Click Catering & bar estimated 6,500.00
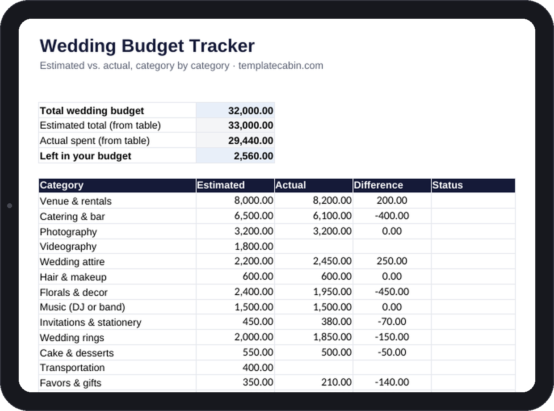The width and height of the screenshot is (554, 411). [x=235, y=216]
